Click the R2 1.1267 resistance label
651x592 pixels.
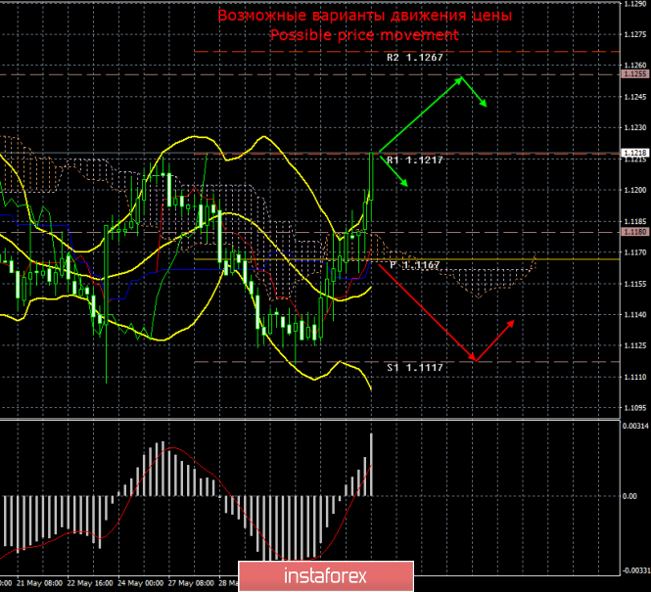(415, 58)
